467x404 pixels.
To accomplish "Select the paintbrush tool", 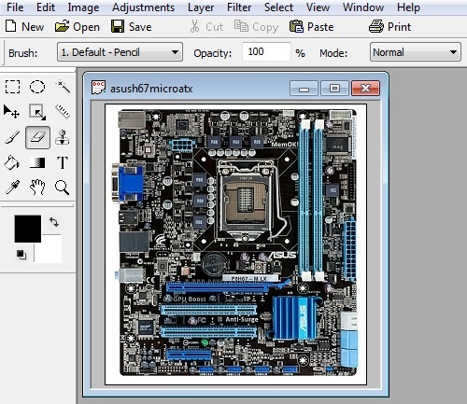I will pos(12,137).
